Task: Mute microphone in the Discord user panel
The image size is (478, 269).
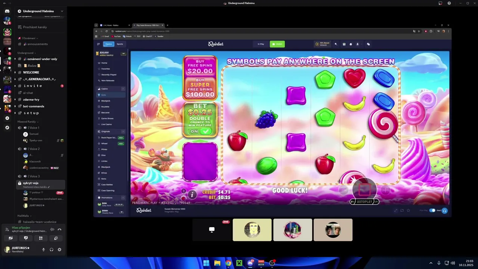Action: (43, 250)
